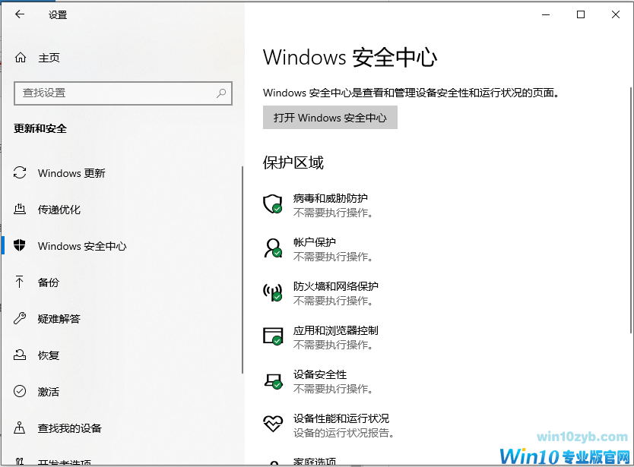The width and height of the screenshot is (634, 467).
Task: Open 应用和浏览器控制 protection area
Action: click(335, 330)
